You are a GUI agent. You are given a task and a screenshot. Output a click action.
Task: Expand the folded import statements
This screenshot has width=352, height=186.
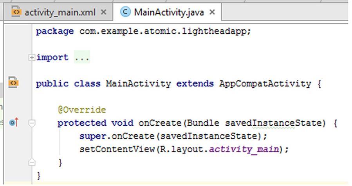[x=32, y=58]
